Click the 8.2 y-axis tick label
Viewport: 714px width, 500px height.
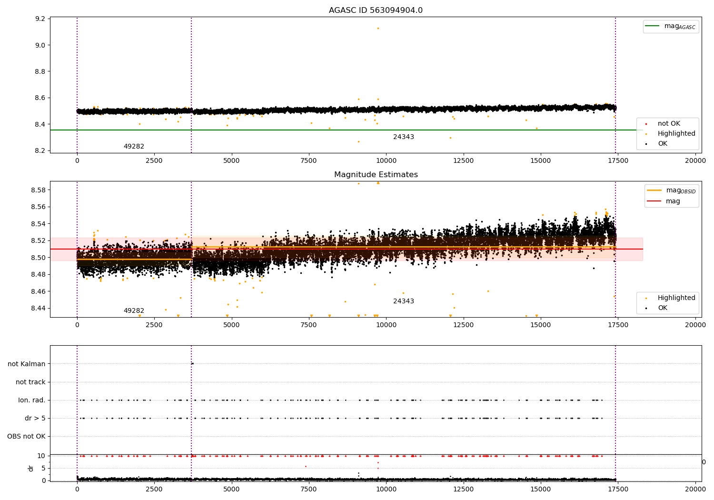[x=40, y=150]
